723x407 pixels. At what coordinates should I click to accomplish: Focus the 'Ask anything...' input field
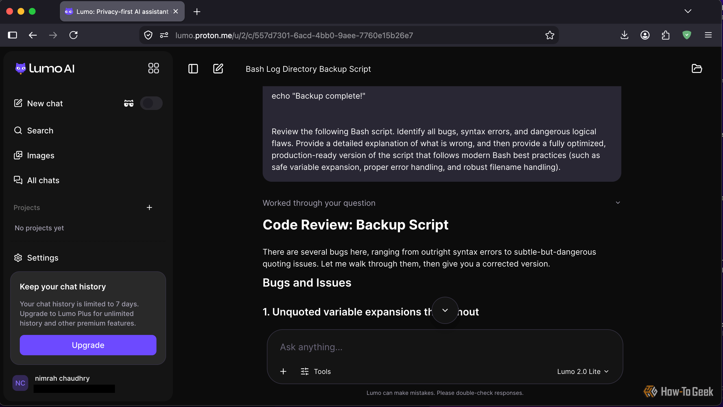point(445,347)
